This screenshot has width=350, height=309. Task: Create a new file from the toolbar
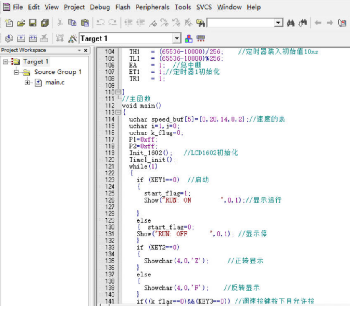[x=8, y=23]
